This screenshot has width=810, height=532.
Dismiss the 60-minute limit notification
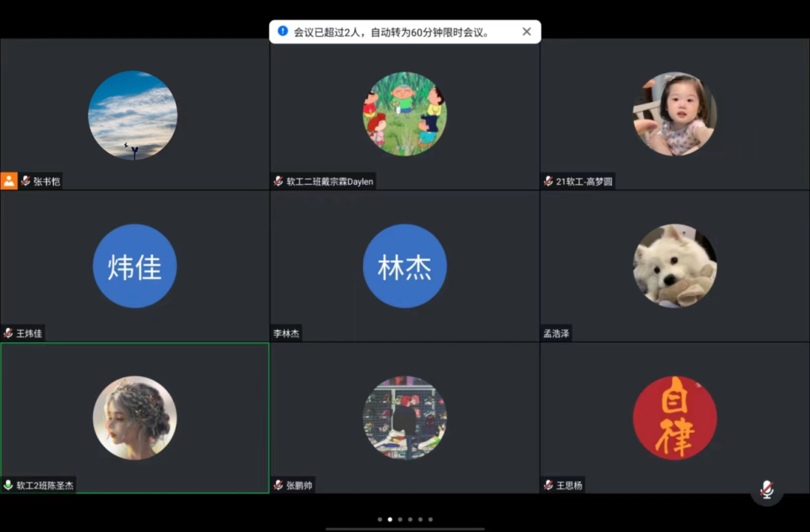pyautogui.click(x=526, y=32)
